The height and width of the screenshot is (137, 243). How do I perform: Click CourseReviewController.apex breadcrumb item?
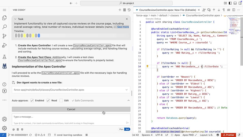(203, 15)
